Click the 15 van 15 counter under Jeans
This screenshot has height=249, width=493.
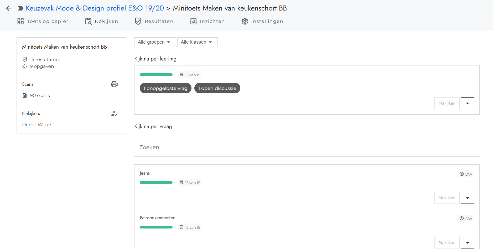pyautogui.click(x=190, y=182)
